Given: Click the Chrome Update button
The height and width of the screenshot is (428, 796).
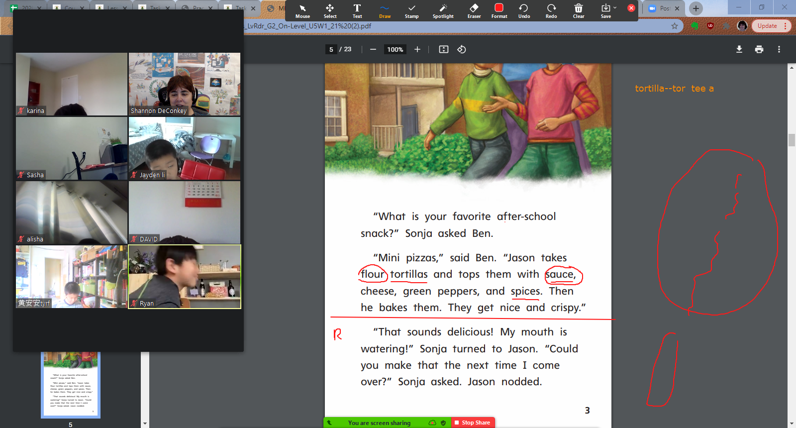Looking at the screenshot, I should [771, 26].
